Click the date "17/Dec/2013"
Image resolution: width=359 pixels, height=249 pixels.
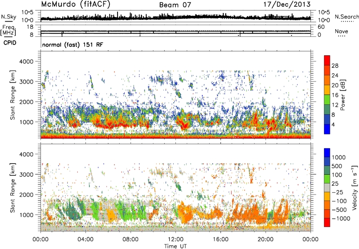[x=287, y=4]
